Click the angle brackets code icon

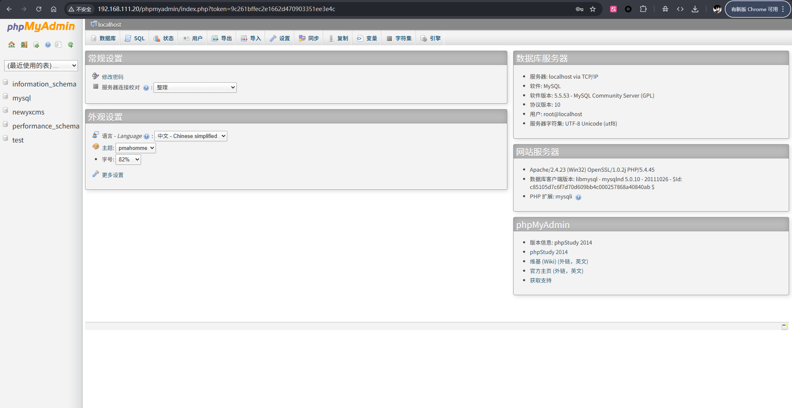(680, 9)
